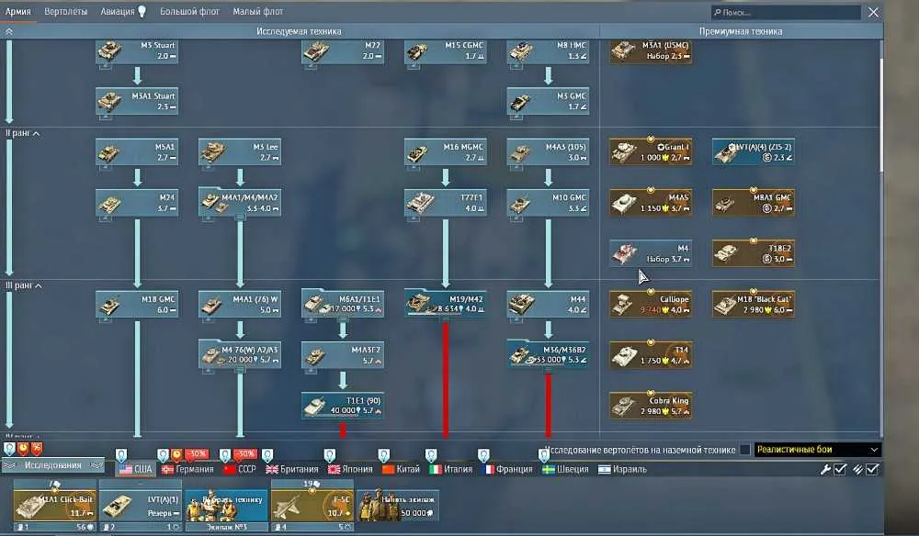Click the Выбрать технику crew slot
This screenshot has width=919, height=536.
[226, 504]
